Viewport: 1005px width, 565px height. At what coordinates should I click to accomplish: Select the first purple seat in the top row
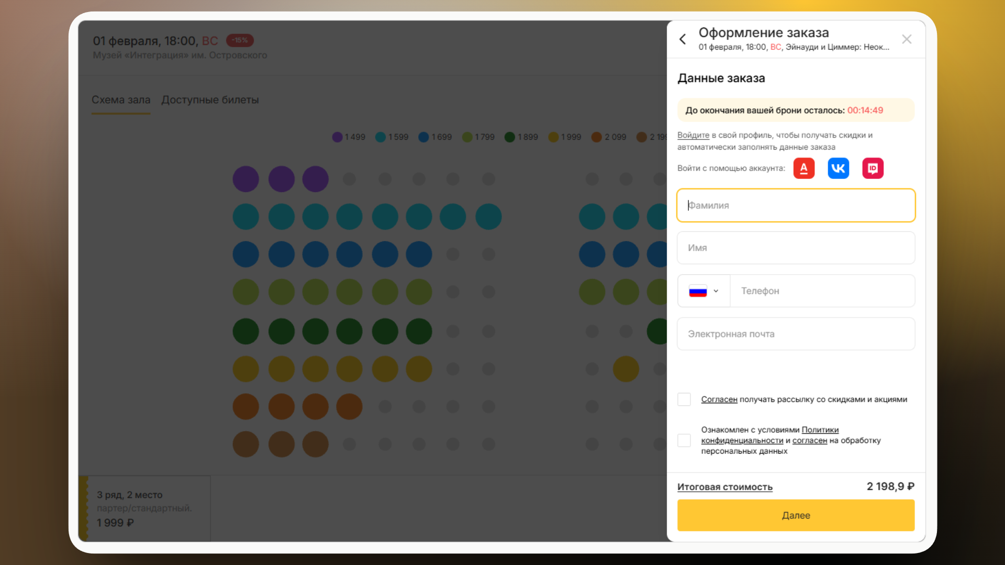[x=245, y=179]
